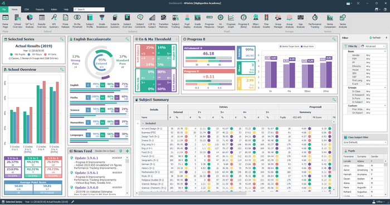Open the Gap Analysis tool
The height and width of the screenshot is (205, 390).
pos(300,21)
